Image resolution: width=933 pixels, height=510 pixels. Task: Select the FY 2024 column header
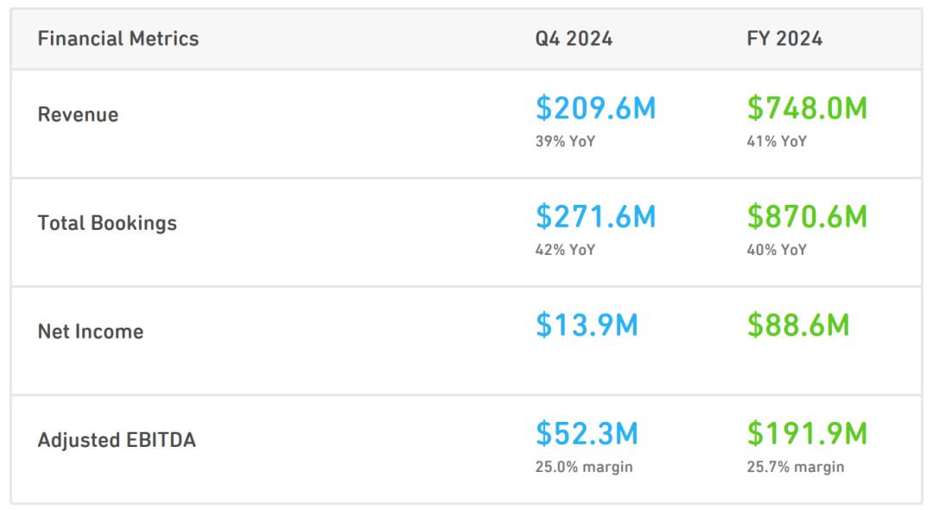[x=784, y=39]
